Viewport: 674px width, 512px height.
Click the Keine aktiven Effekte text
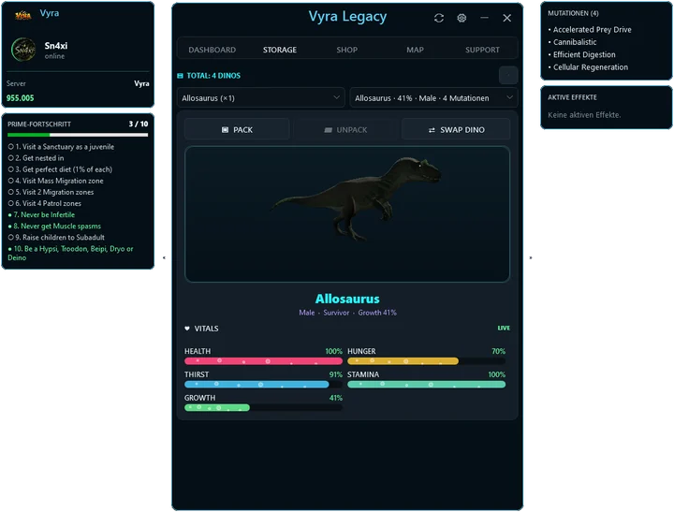click(x=584, y=115)
